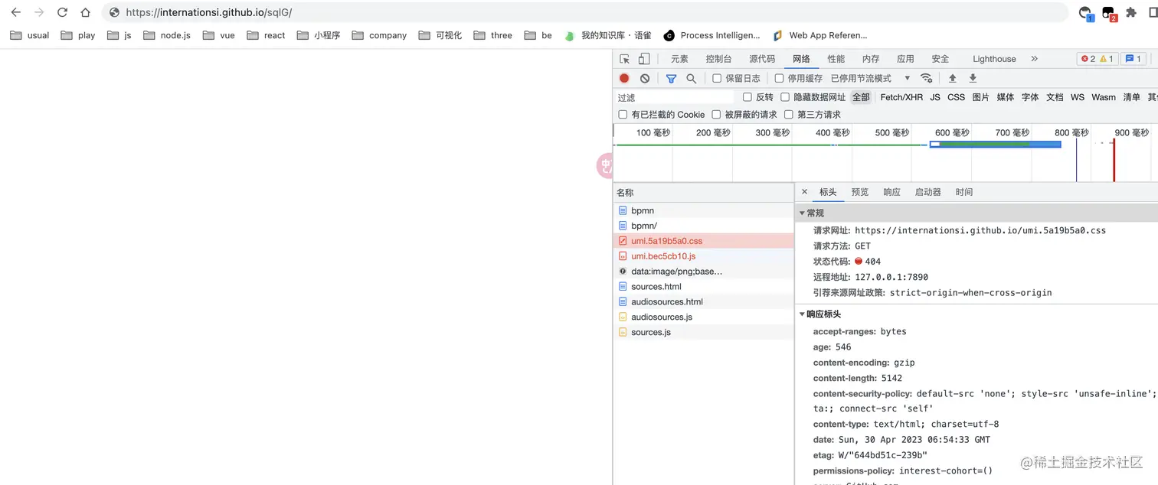The width and height of the screenshot is (1158, 485).
Task: Filter requests by JS type
Action: pyautogui.click(x=935, y=97)
